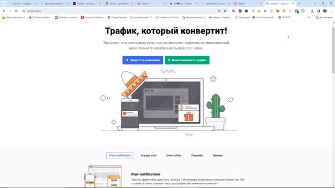The height and width of the screenshot is (188, 335).
Task: Open the Chrome three-dot menu
Action: point(331,11)
